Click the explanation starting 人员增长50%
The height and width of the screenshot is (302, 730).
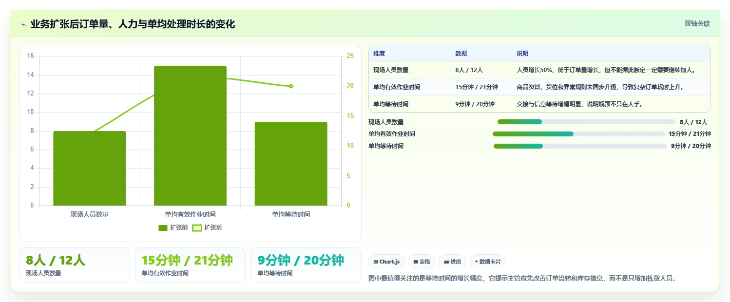tap(606, 70)
